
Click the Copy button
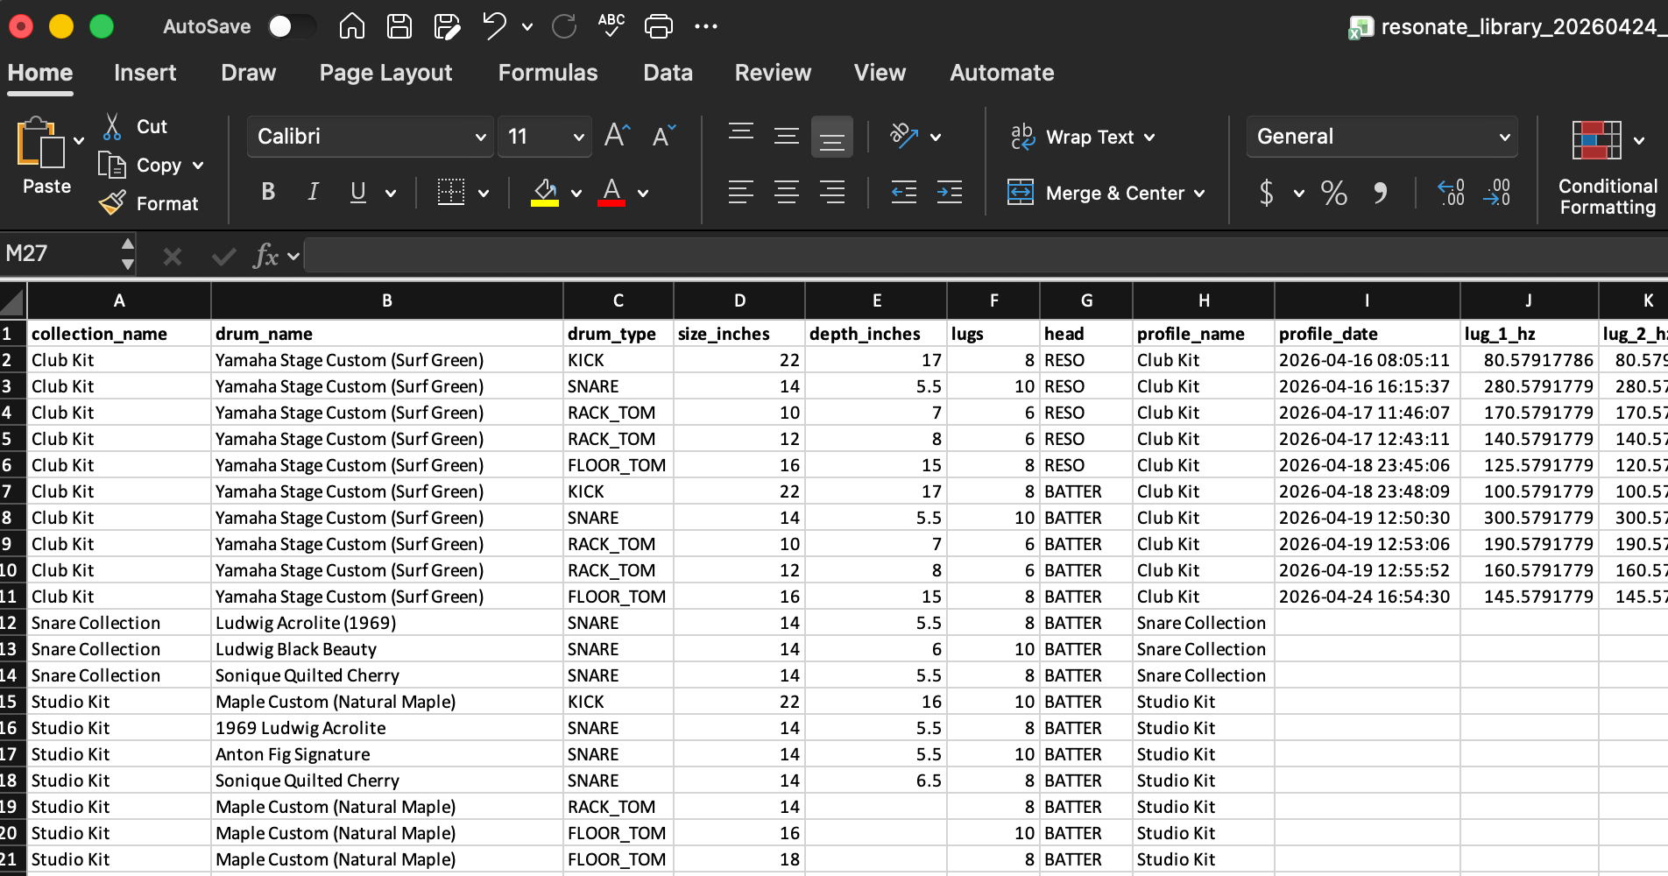coord(140,166)
